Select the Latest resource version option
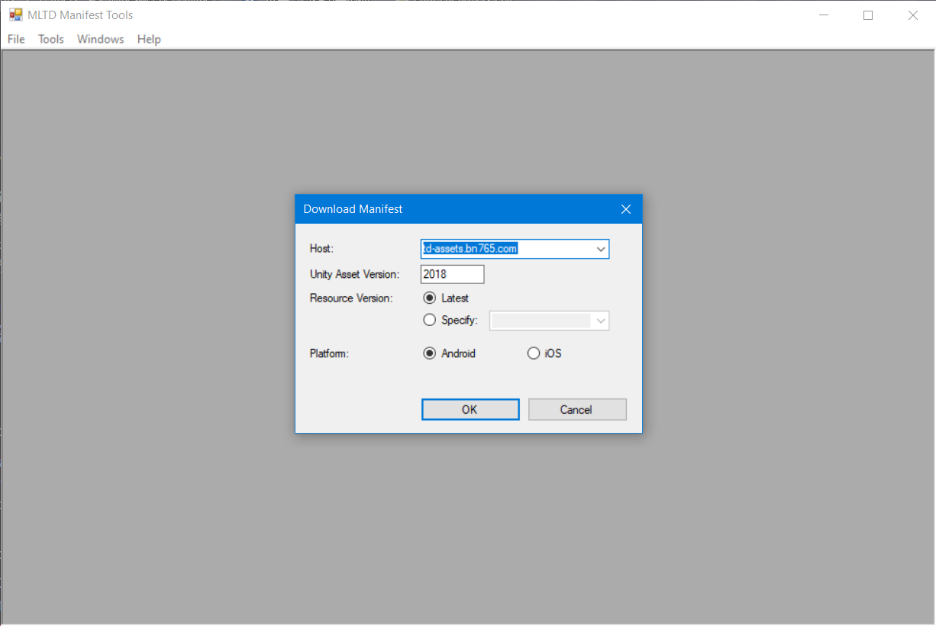Viewport: 936px width, 626px height. pos(447,298)
